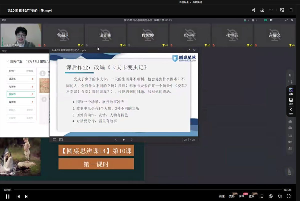Jump to the previous video in the player
Screen dimensions: 300x201
point(18,197)
